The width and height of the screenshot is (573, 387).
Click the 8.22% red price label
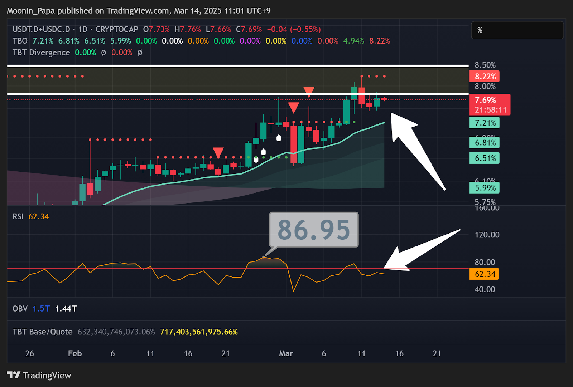point(485,77)
